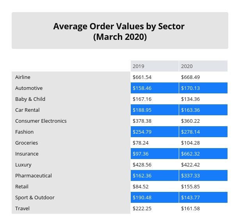Image resolution: width=240 pixels, height=220 pixels.
Task: Click the Travel row label
Action: point(22,209)
